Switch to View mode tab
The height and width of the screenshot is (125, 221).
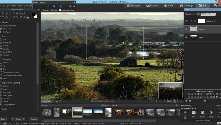coord(169,6)
